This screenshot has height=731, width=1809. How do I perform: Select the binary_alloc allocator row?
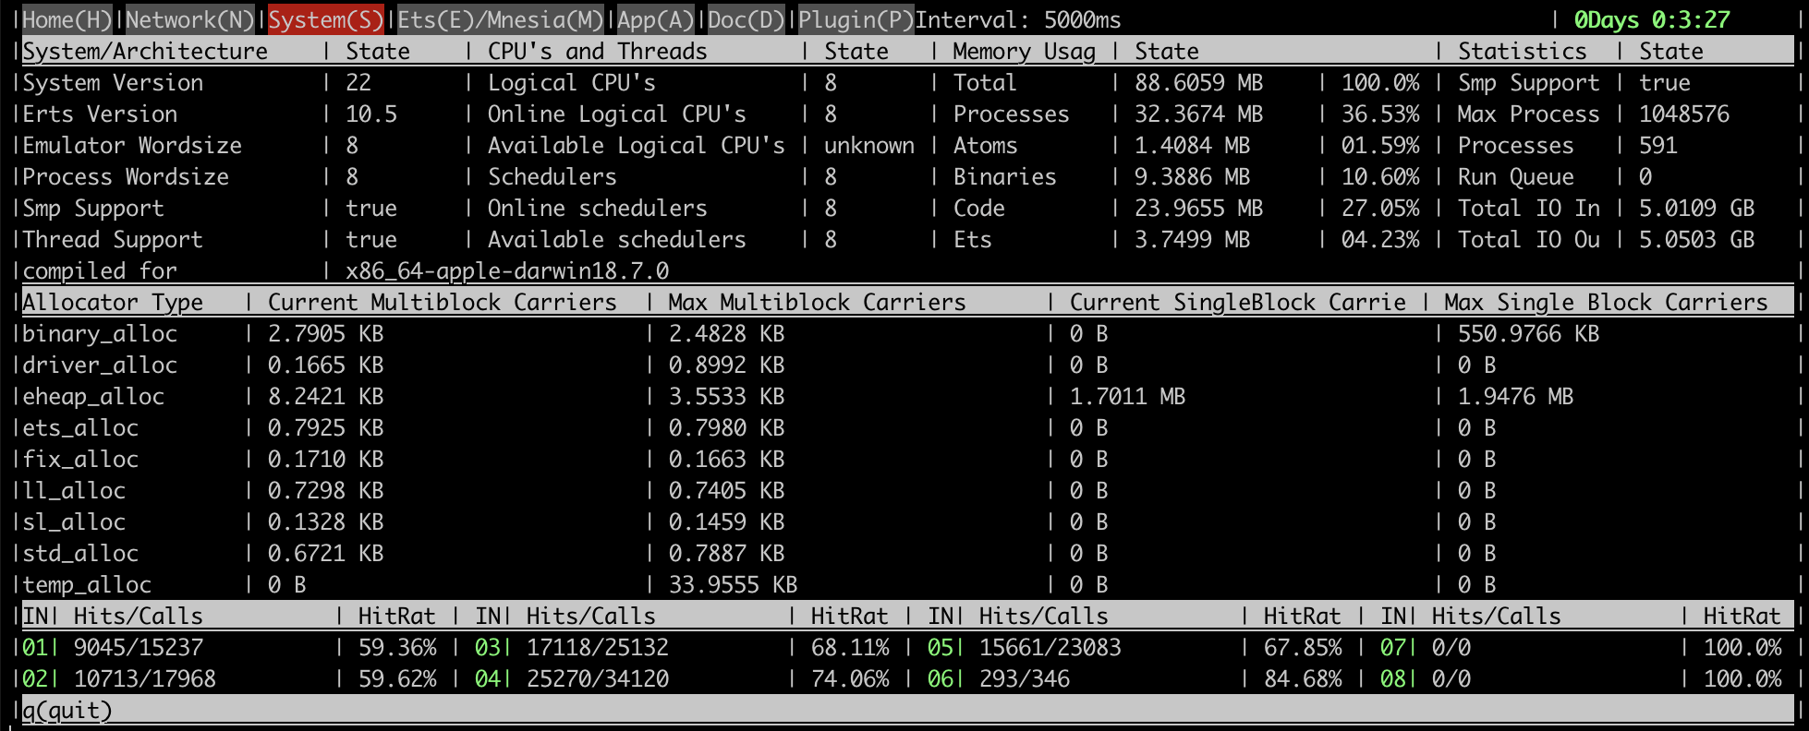(x=100, y=333)
